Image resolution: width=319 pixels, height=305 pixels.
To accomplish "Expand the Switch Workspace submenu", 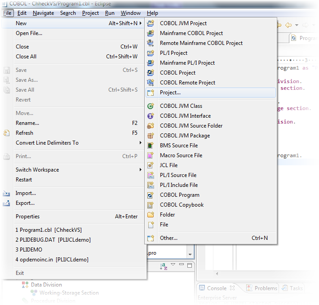I will (x=140, y=170).
